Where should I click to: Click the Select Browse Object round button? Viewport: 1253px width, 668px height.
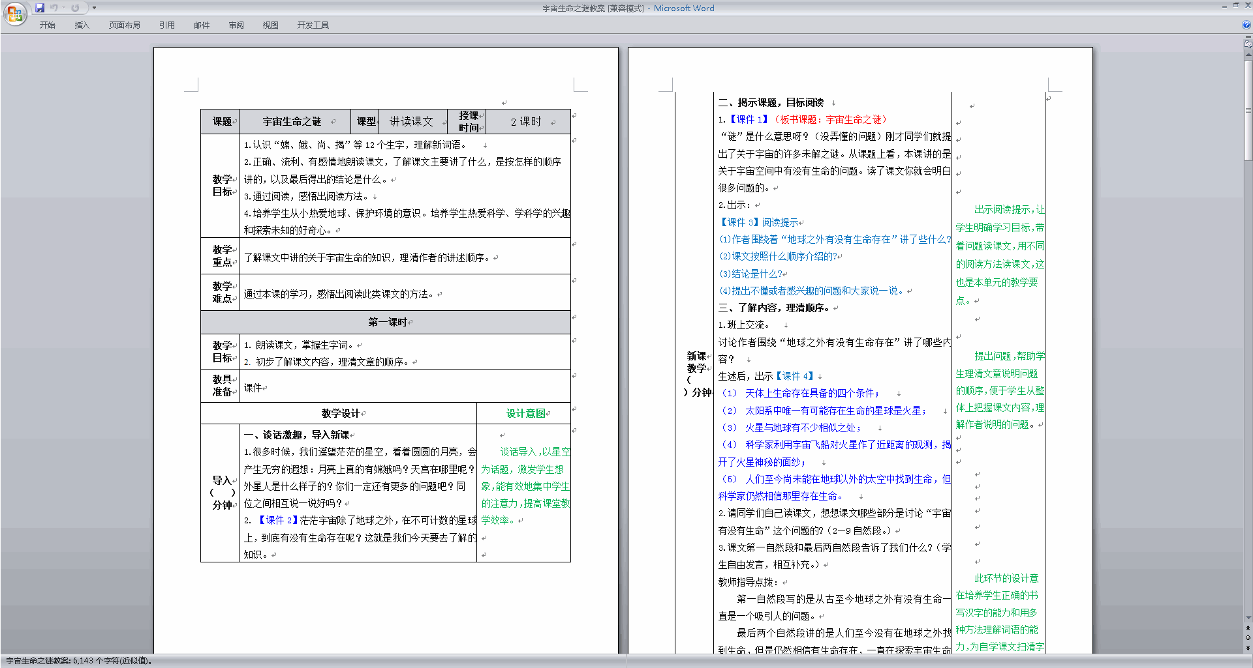click(1248, 638)
